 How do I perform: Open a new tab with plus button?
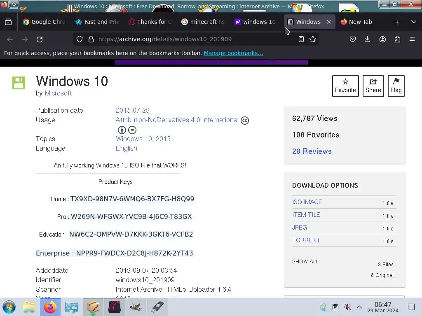[x=397, y=22]
